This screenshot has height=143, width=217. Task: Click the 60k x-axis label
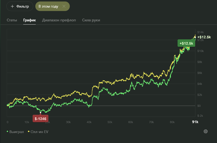[131, 122]
